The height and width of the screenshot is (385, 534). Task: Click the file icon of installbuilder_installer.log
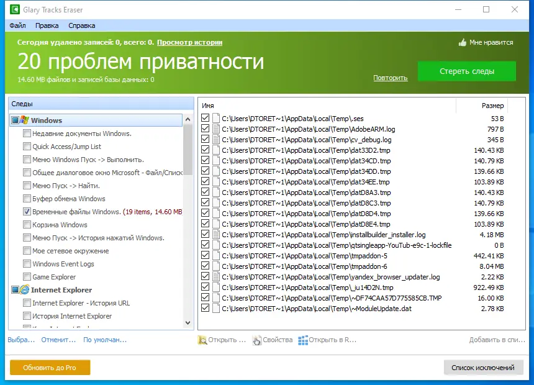click(215, 234)
